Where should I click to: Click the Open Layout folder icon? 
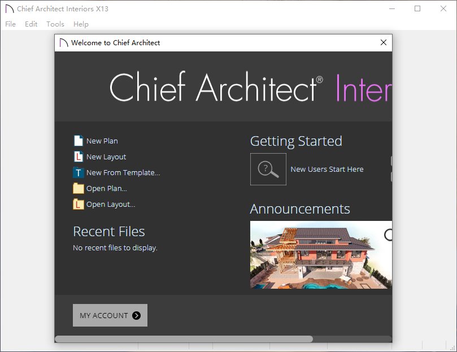[x=78, y=204]
